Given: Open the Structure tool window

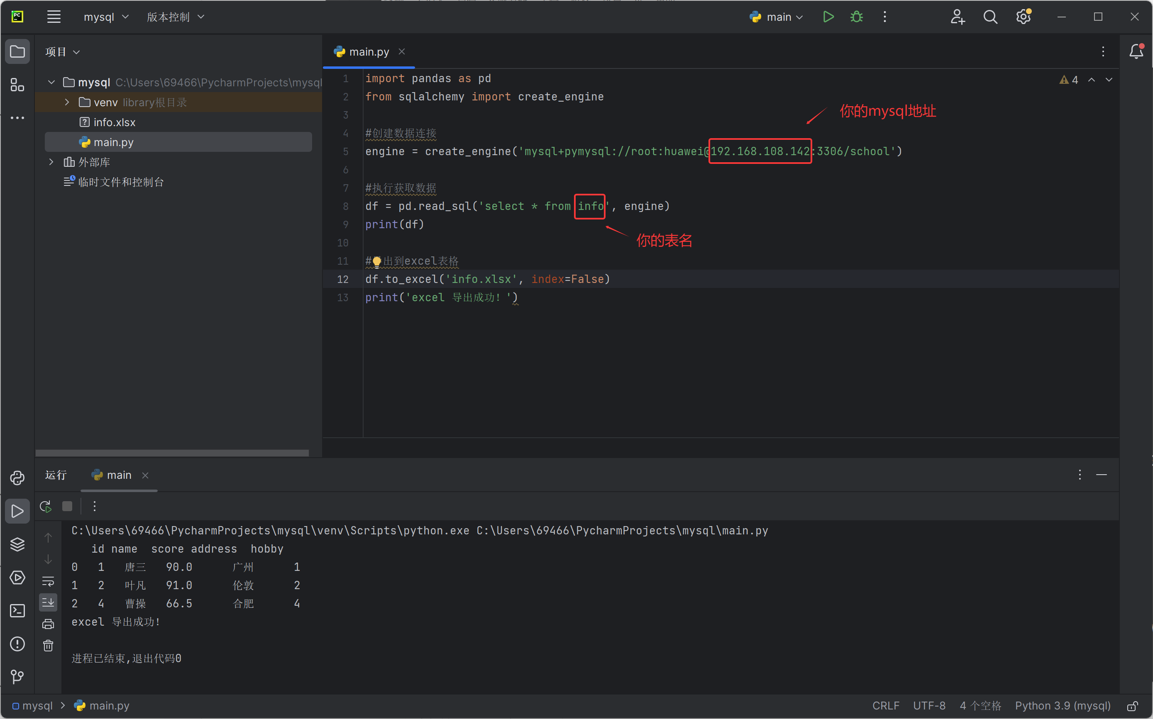Looking at the screenshot, I should click(17, 85).
